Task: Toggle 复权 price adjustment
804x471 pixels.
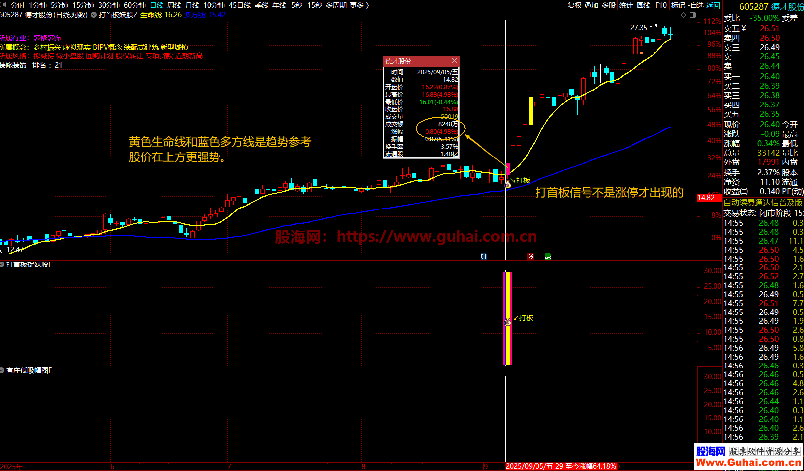Action: pos(574,5)
